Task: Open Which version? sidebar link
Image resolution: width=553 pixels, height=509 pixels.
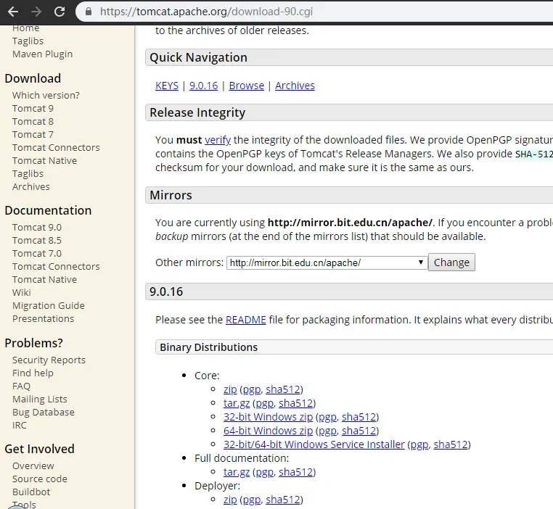Action: (46, 96)
